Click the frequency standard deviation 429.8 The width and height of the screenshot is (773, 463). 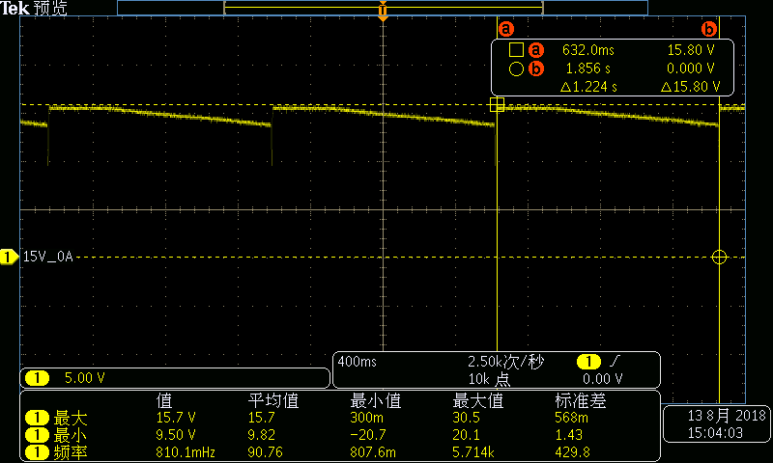[572, 452]
